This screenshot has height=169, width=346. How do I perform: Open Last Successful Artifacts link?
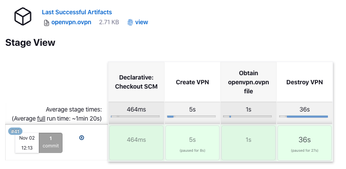pos(77,12)
